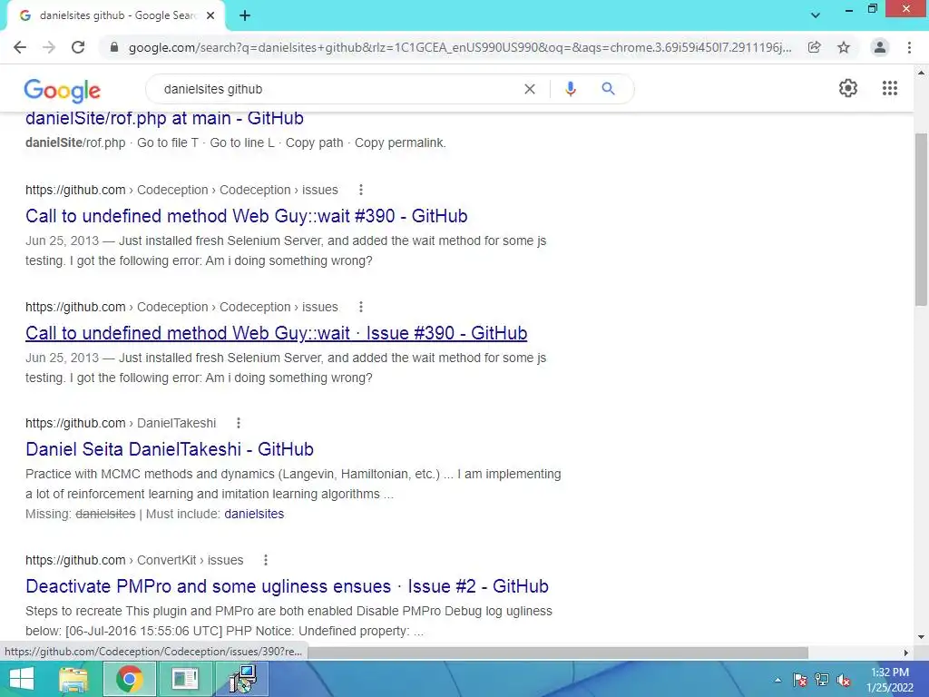This screenshot has width=929, height=697.
Task: Click the browser forward arrow
Action: [x=49, y=47]
